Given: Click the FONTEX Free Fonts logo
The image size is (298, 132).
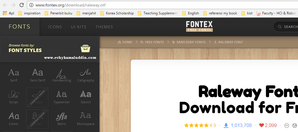Looking at the screenshot, I should (x=199, y=26).
